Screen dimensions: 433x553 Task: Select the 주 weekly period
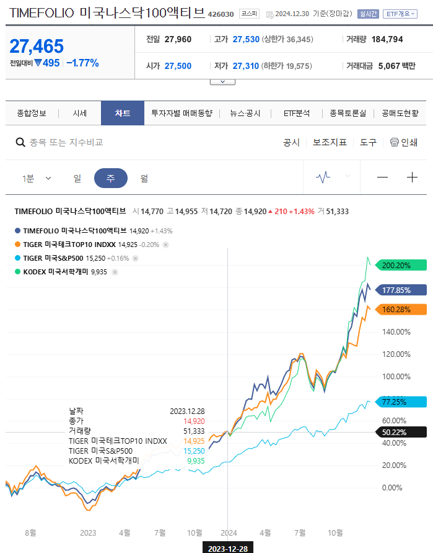point(110,178)
